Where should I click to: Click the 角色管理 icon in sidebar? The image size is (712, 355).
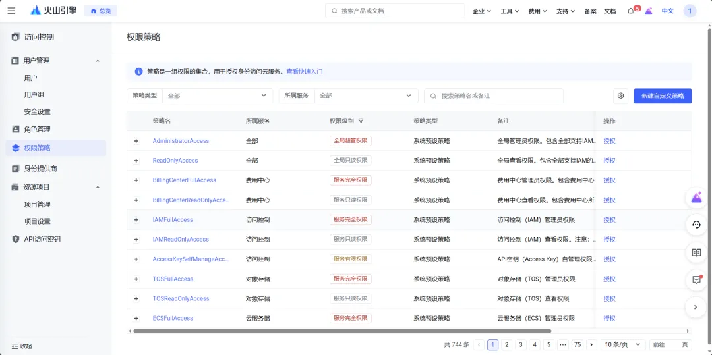(x=16, y=129)
